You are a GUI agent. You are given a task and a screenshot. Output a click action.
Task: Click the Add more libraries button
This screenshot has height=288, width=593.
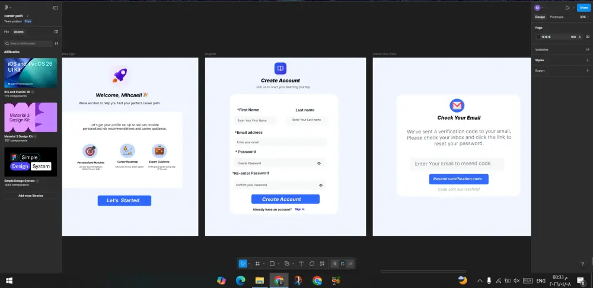31,196
